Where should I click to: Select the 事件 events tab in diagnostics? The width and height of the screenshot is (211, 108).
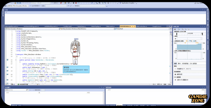[179, 64]
